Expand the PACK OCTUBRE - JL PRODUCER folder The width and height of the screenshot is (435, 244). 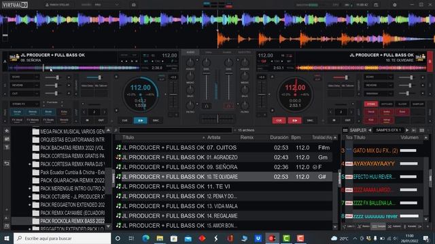(29, 197)
